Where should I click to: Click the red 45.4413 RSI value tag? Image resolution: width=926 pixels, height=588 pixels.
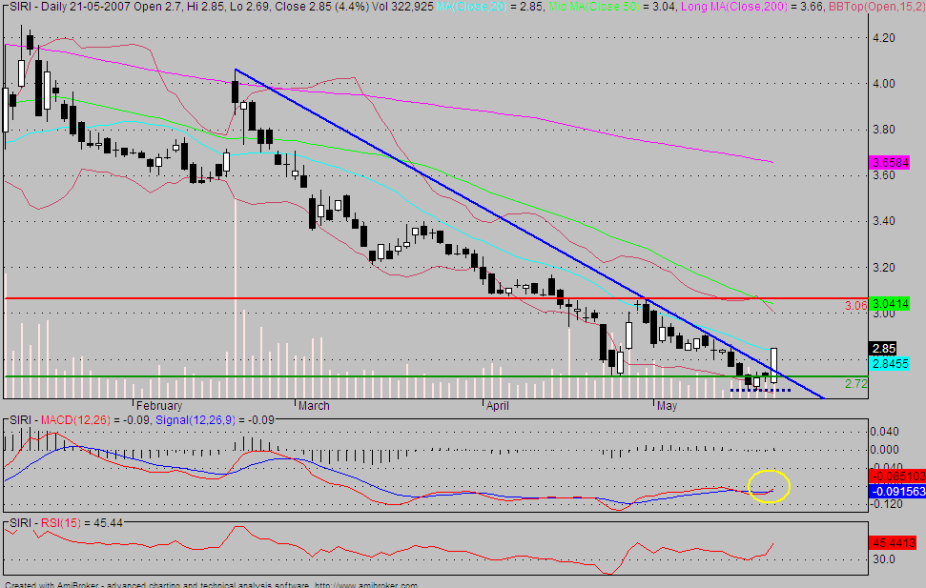coord(895,542)
